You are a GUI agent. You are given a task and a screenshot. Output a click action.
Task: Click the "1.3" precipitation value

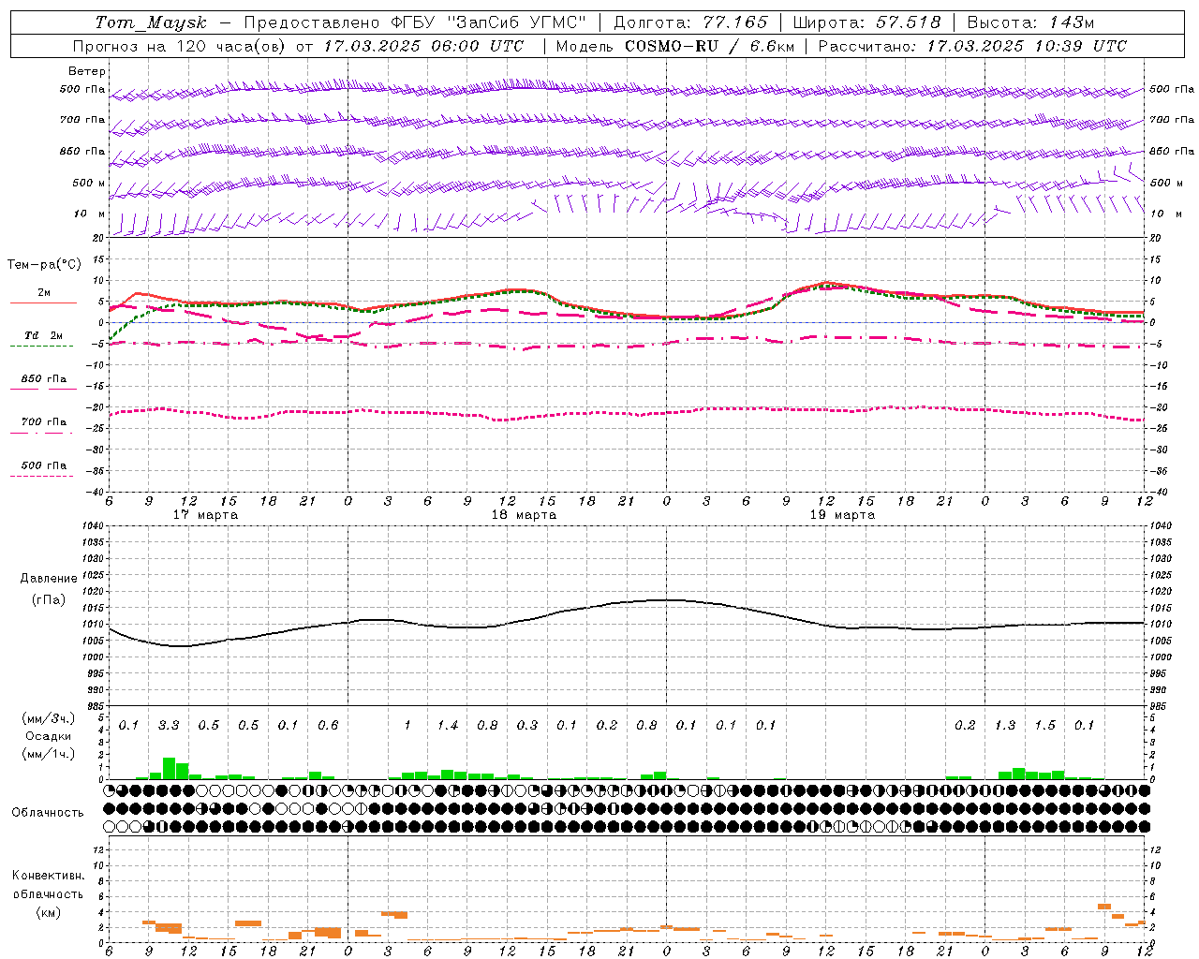(1005, 725)
